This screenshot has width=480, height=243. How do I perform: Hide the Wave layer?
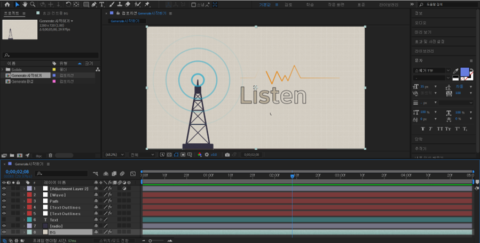click(4, 195)
